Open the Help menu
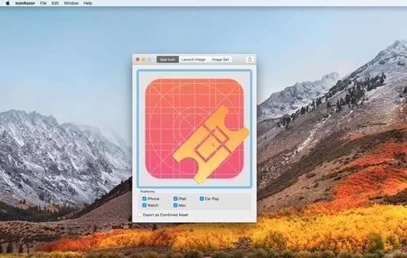Image resolution: width=407 pixels, height=258 pixels. (88, 3)
